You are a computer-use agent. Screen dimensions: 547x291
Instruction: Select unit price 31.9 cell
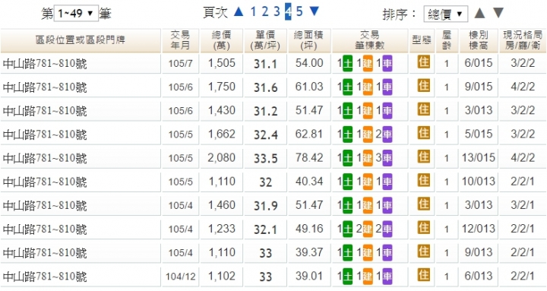tap(265, 205)
